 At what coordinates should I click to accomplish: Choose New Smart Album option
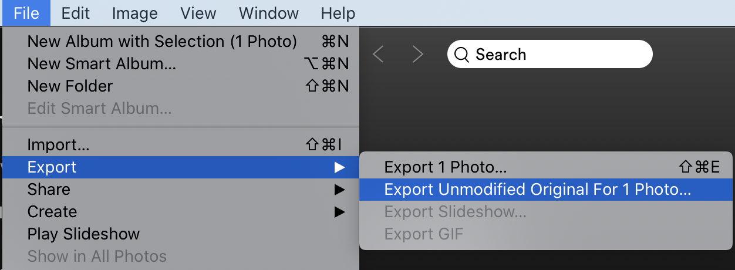click(180, 64)
